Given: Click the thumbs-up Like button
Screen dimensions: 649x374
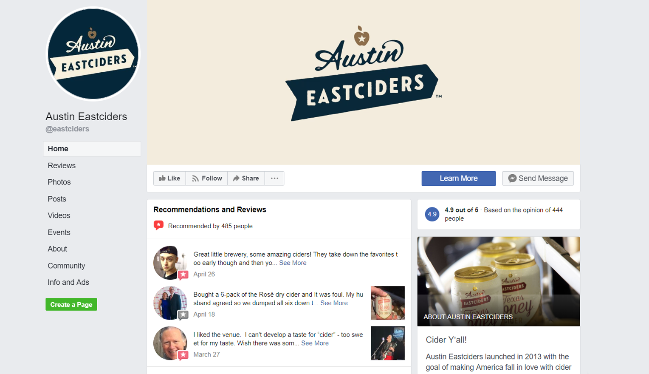Looking at the screenshot, I should click(169, 178).
